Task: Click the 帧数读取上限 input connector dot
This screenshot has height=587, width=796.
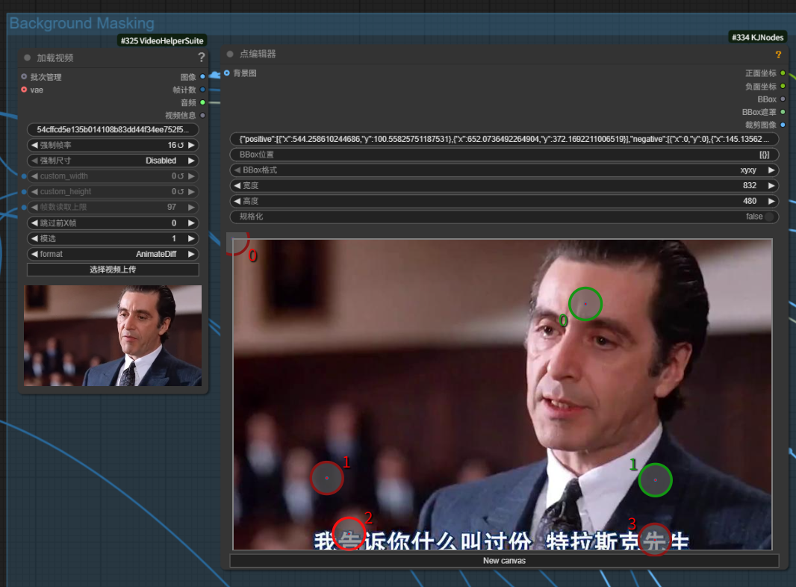Action: [24, 207]
